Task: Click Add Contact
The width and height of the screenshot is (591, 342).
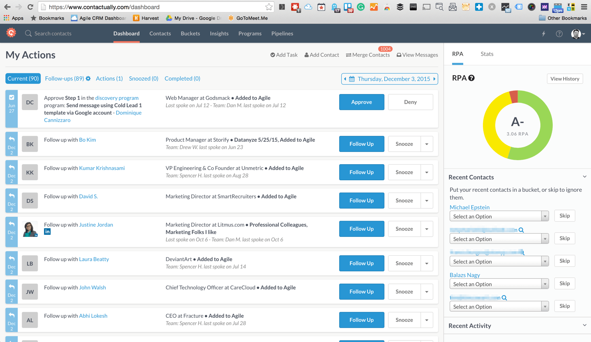Action: 322,55
